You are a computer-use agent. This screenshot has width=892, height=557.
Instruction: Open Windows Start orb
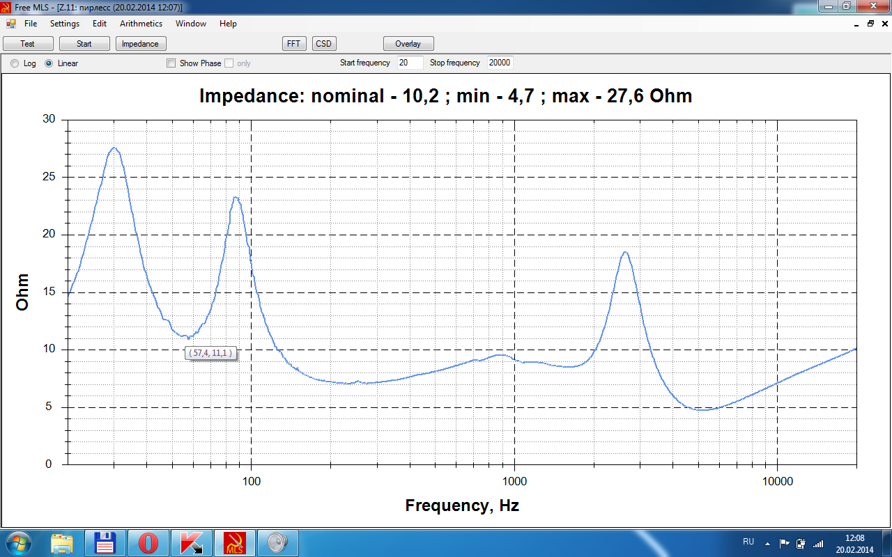[17, 542]
